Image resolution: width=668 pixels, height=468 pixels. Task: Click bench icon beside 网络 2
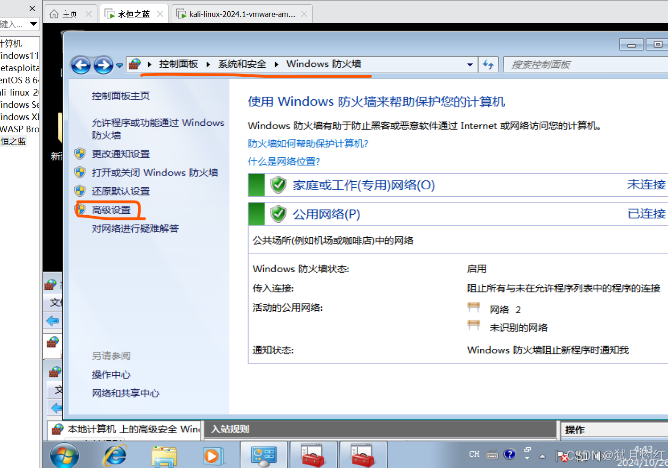coord(474,308)
